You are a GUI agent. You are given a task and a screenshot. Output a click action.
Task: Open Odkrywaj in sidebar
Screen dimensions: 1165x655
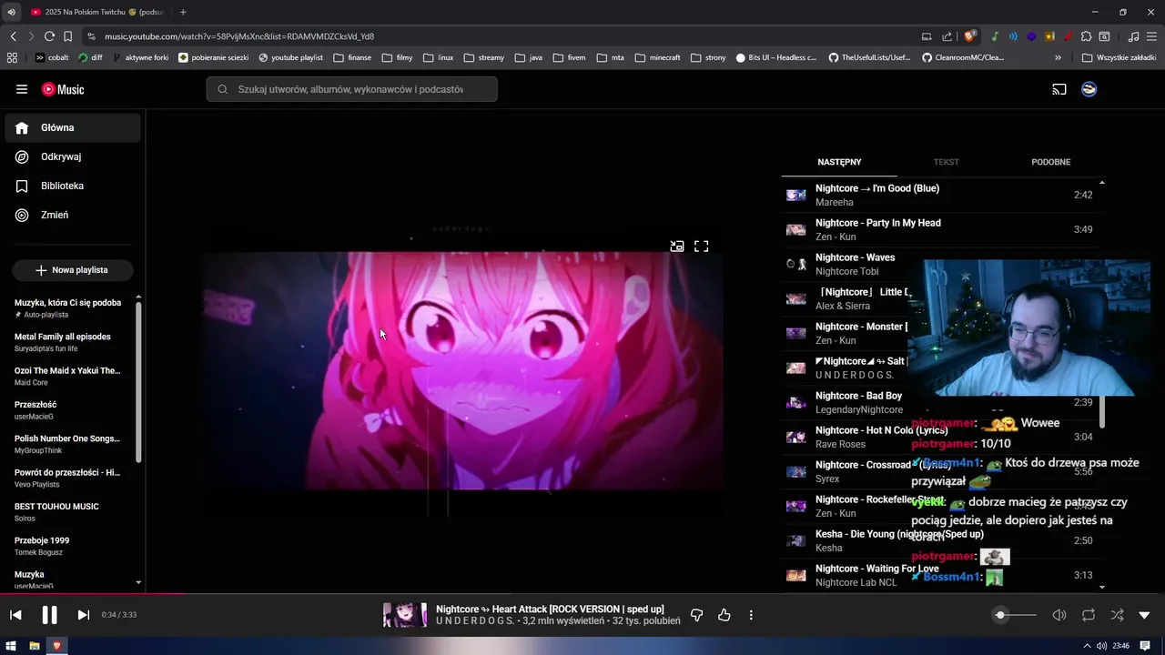(x=73, y=157)
